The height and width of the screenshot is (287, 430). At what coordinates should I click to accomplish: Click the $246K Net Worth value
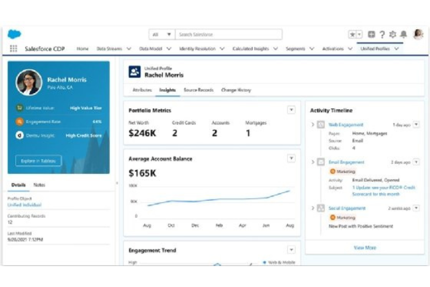(142, 133)
